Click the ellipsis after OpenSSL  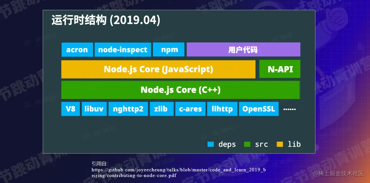(289, 109)
